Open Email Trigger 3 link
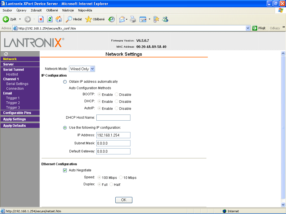286x214 pixels. (x=13, y=107)
